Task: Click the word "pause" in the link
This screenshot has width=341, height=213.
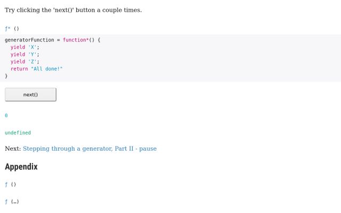Action: [x=148, y=149]
